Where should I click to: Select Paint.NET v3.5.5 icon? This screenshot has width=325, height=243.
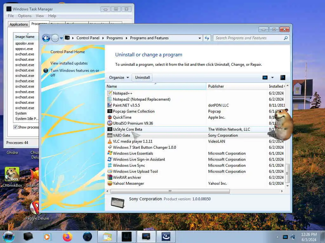point(109,105)
